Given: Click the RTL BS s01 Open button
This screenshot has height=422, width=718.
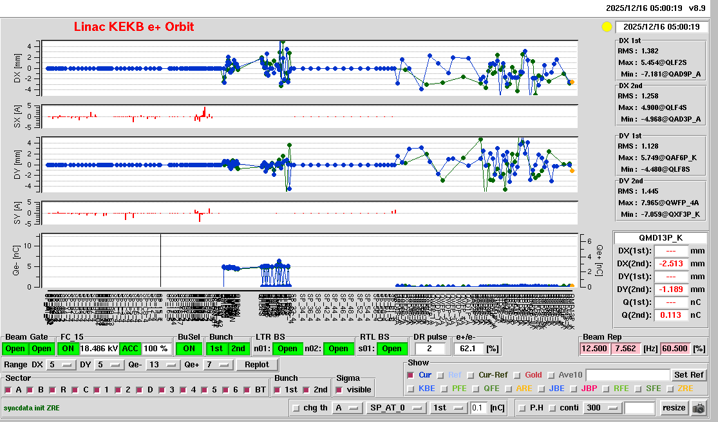Looking at the screenshot, I should pos(391,349).
